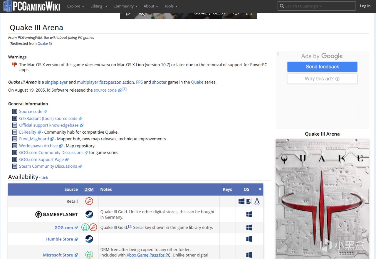The height and width of the screenshot is (259, 376).
Task: Follow the Quake 3 redirect link
Action: [x=44, y=43]
